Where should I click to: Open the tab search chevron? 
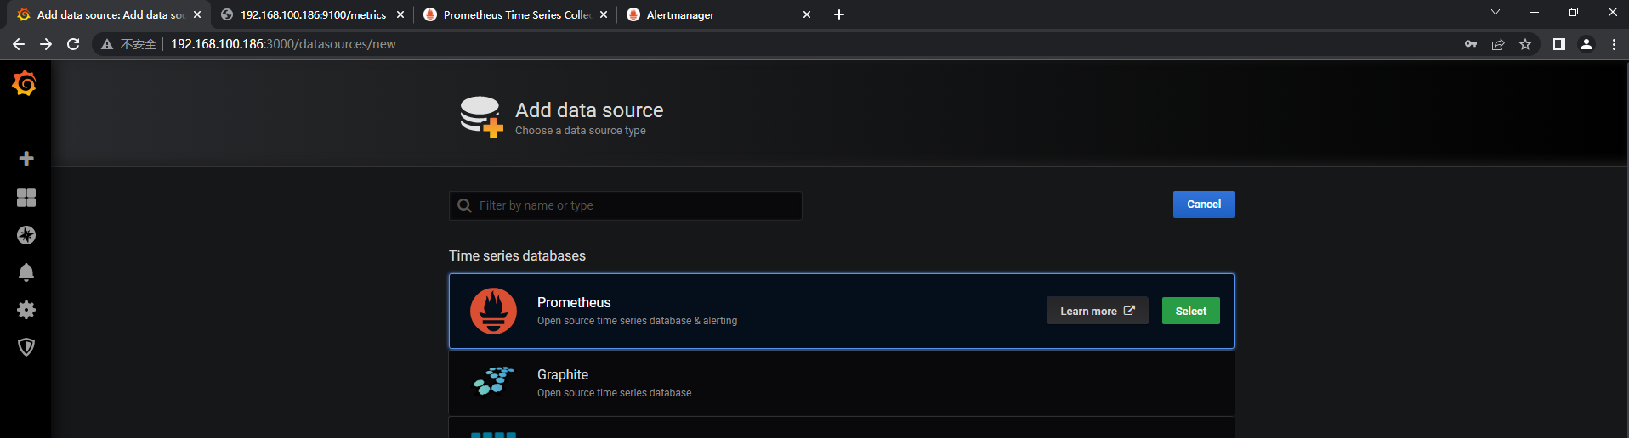point(1496,12)
